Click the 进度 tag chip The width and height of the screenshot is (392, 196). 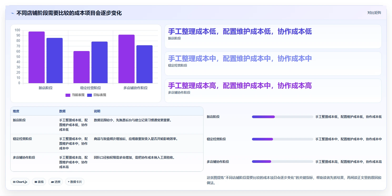tap(56, 182)
